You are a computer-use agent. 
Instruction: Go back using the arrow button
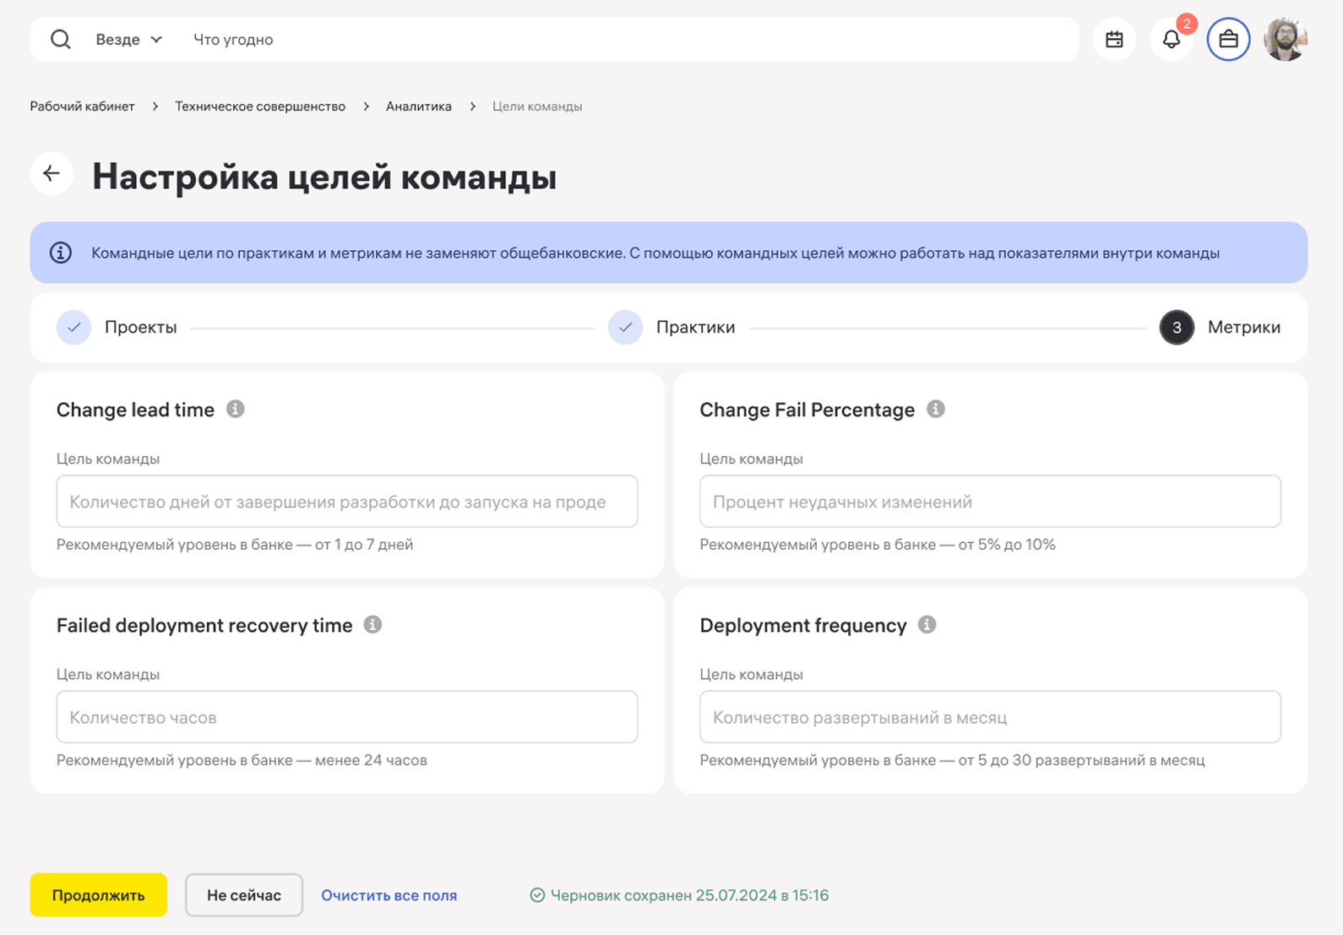point(52,174)
